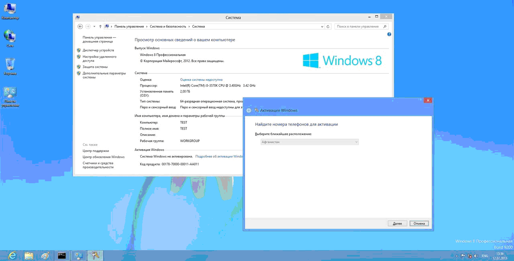Click back arrow in Активация Windows dialog
514x261 pixels.
pyautogui.click(x=249, y=110)
